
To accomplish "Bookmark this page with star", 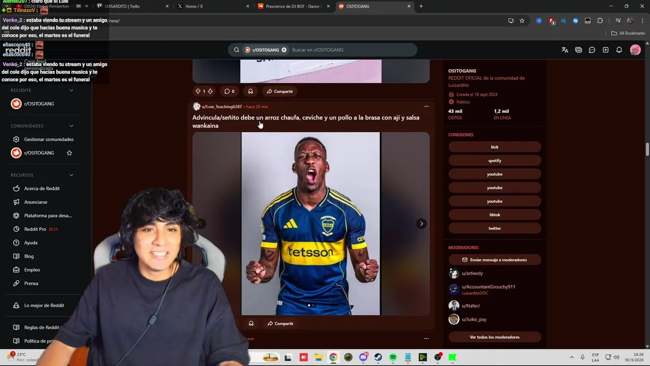I will click(x=522, y=21).
